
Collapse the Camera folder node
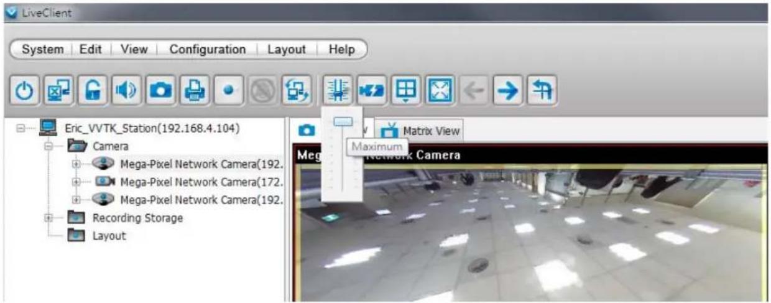(x=48, y=147)
